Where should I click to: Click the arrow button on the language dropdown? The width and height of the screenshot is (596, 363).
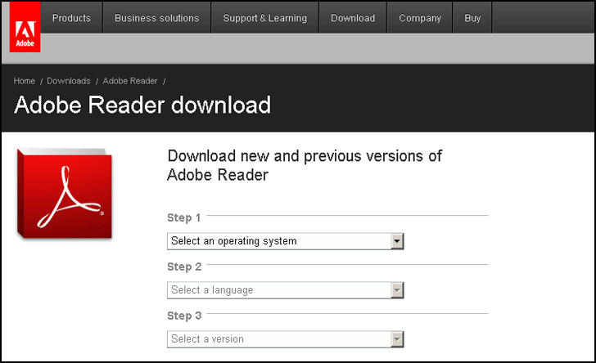coord(397,290)
